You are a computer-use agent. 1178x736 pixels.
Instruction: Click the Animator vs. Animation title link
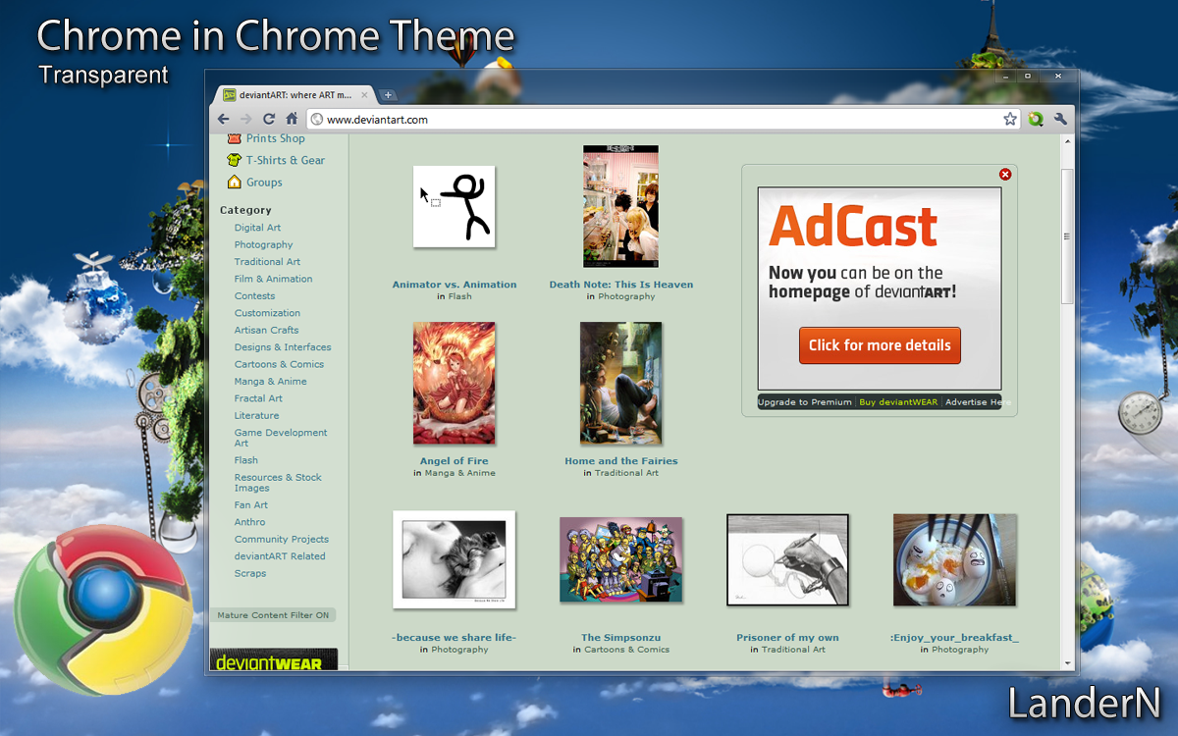tap(455, 285)
